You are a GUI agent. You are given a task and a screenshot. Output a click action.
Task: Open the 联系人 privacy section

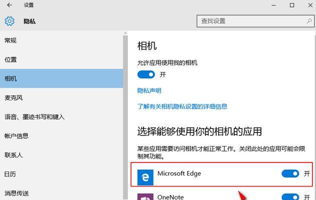62,155
